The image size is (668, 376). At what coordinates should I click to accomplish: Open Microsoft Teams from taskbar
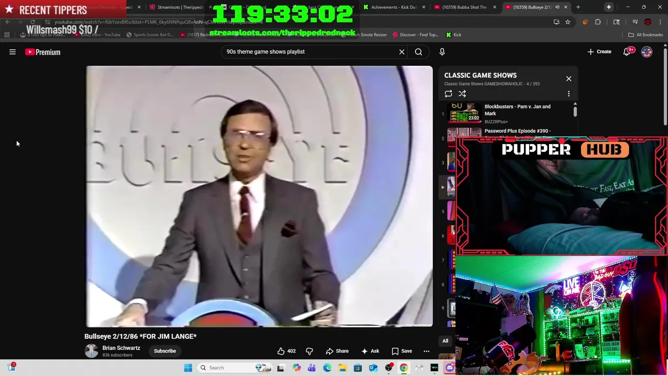(312, 368)
